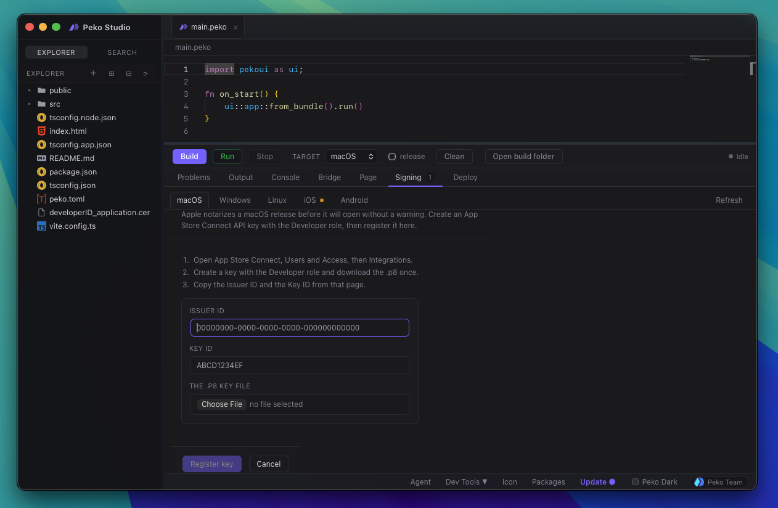This screenshot has width=778, height=508.
Task: Switch to the Bridge tab
Action: (330, 178)
